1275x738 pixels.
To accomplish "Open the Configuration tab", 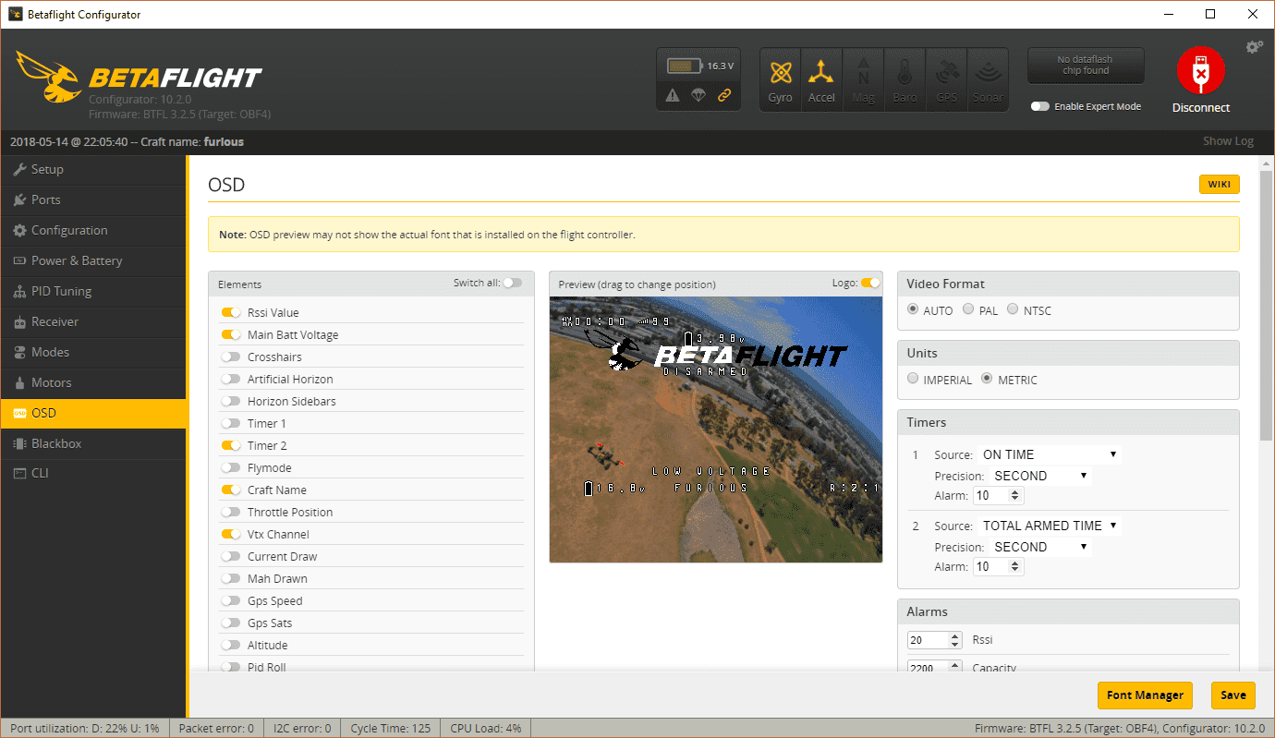I will pyautogui.click(x=93, y=230).
